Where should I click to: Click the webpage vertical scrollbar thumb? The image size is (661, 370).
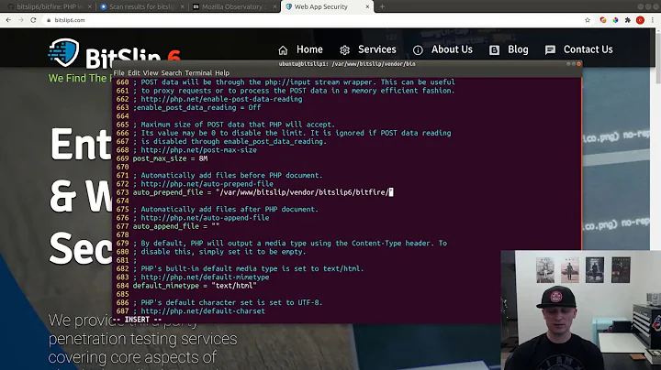(657, 57)
